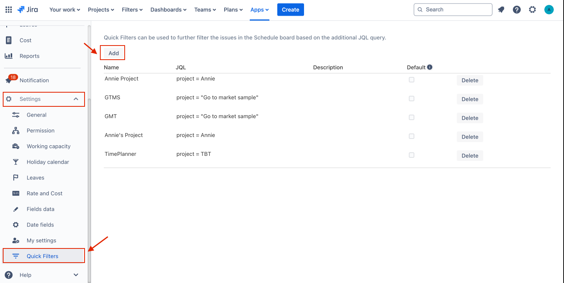Open the app switcher grid icon

click(x=9, y=10)
